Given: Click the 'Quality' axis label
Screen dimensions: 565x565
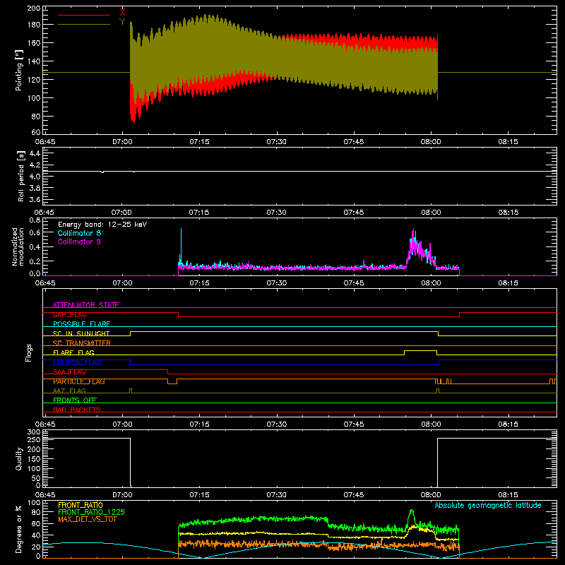Looking at the screenshot, I should tap(19, 458).
